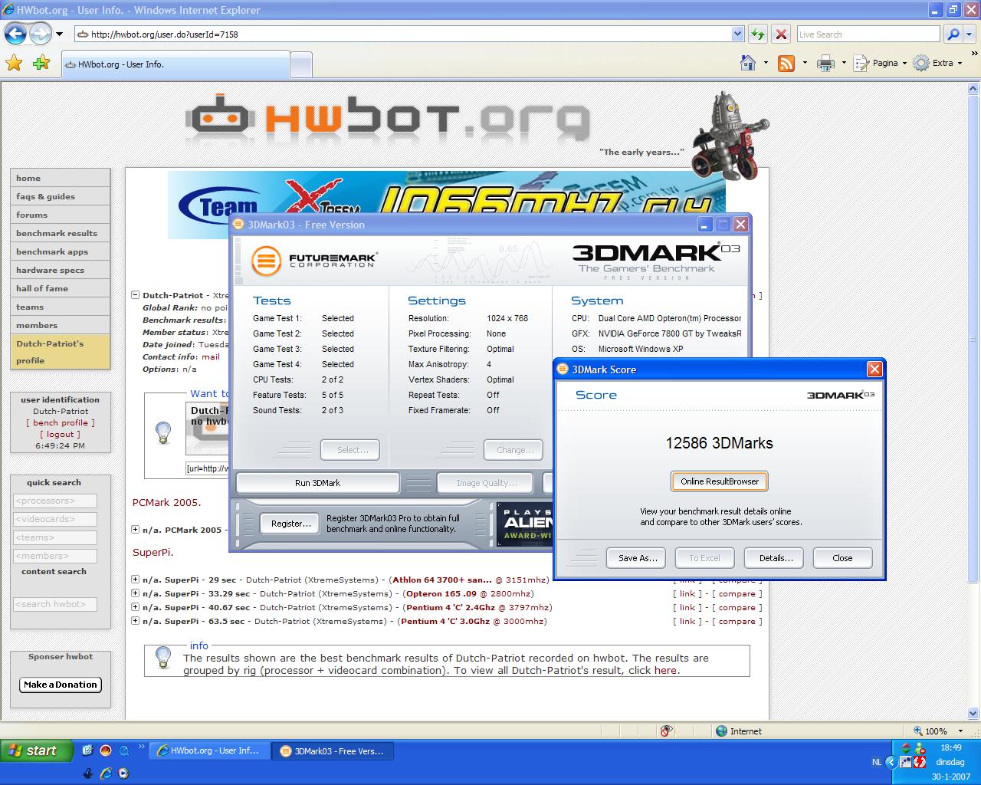Open the home menu item
981x785 pixels.
point(60,178)
